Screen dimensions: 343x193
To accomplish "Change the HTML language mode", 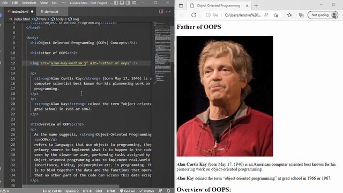I will coord(111,191).
